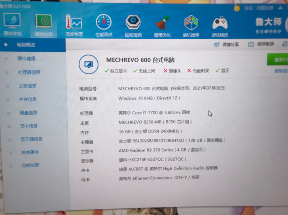288x215 pixels.
Task: Open the 硬件体检 monitor icon
Action: [x=12, y=21]
